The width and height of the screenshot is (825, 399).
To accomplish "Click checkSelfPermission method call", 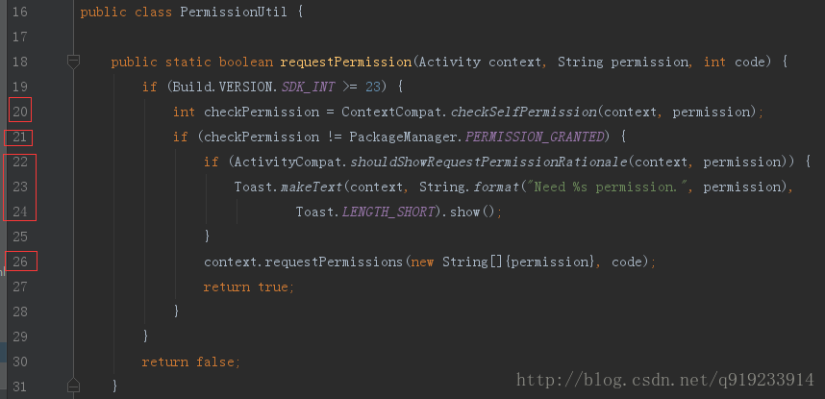I will 524,112.
